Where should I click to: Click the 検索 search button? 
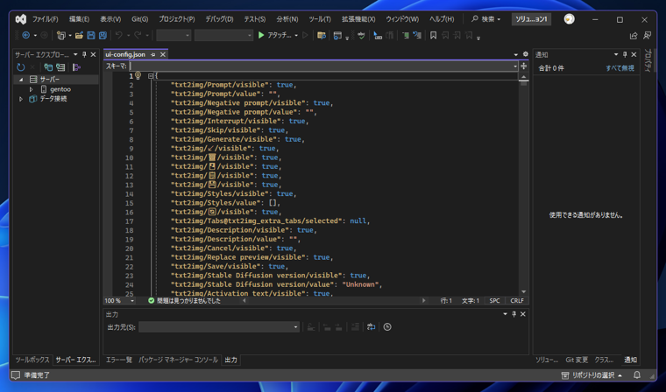point(485,19)
